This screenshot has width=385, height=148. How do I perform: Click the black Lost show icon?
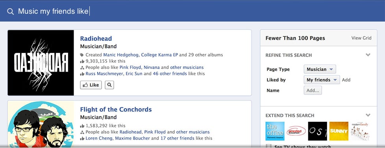tap(317, 131)
